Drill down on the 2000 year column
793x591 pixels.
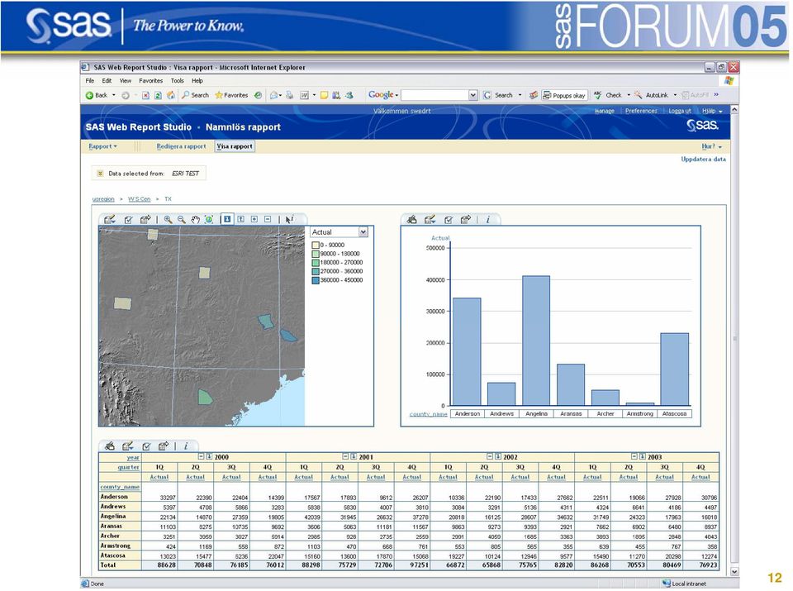[209, 456]
